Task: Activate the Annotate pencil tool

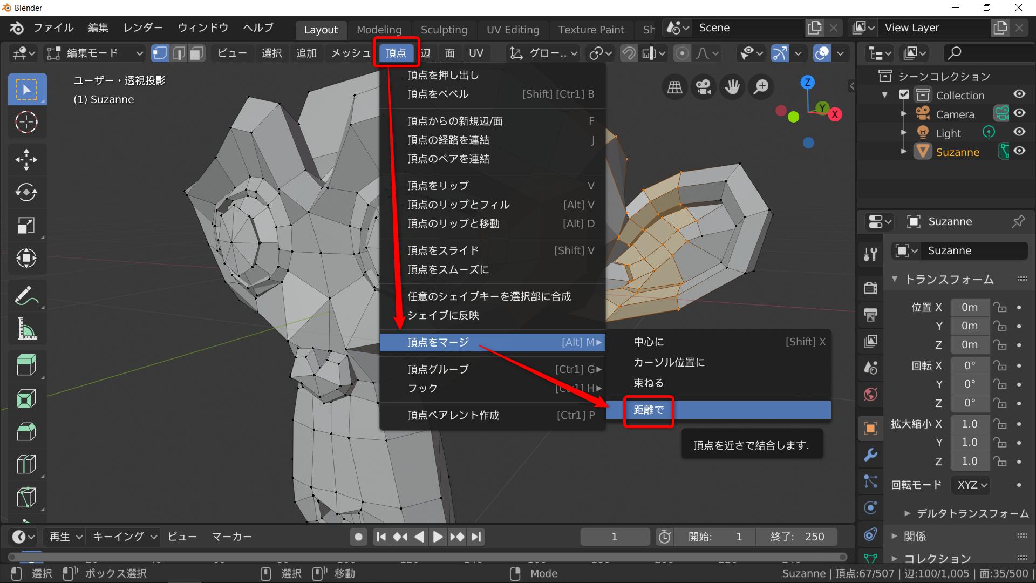Action: pyautogui.click(x=26, y=296)
